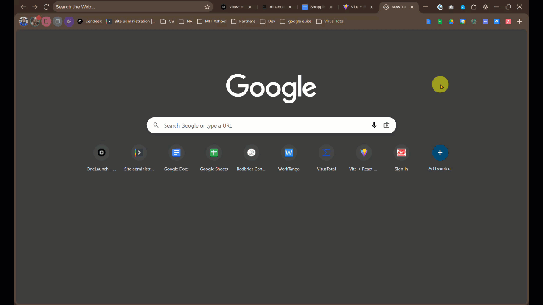Open the Site administration shortcut tile

[139, 158]
